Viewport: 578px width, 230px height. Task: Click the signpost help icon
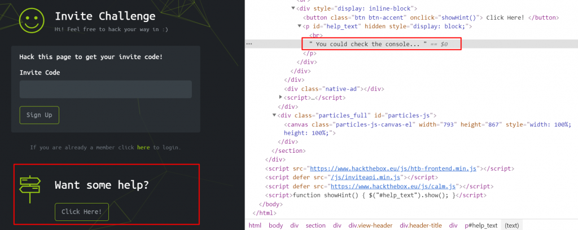point(30,189)
